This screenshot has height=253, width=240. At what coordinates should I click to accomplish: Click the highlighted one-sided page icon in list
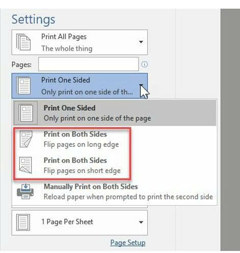[25, 113]
